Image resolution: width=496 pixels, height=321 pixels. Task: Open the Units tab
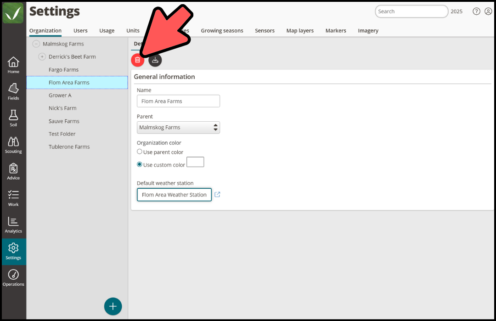(133, 31)
